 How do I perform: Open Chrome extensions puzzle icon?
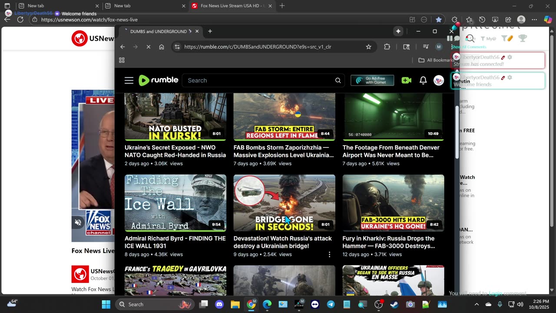pos(387,47)
